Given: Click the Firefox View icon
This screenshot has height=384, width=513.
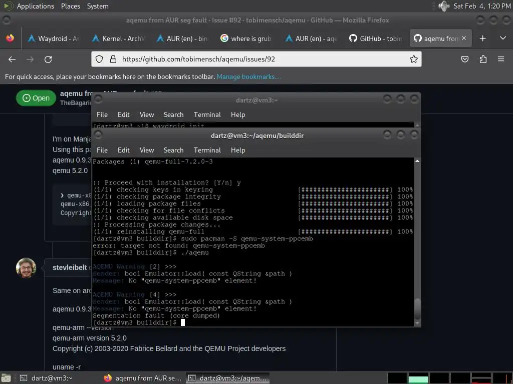Looking at the screenshot, I should 10,38.
